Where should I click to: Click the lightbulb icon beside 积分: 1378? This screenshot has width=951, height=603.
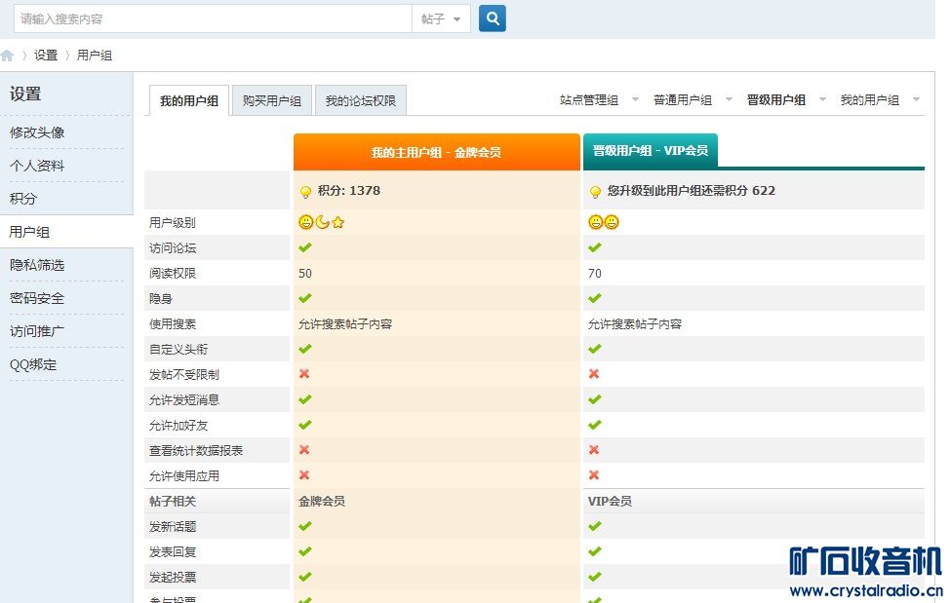[x=305, y=192]
